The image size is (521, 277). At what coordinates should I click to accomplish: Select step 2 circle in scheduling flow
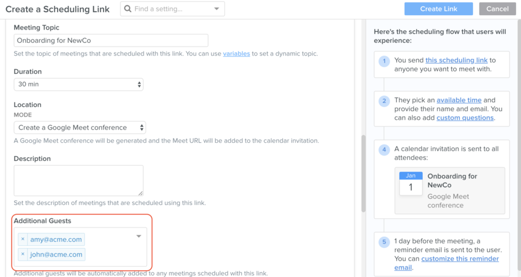pyautogui.click(x=384, y=101)
